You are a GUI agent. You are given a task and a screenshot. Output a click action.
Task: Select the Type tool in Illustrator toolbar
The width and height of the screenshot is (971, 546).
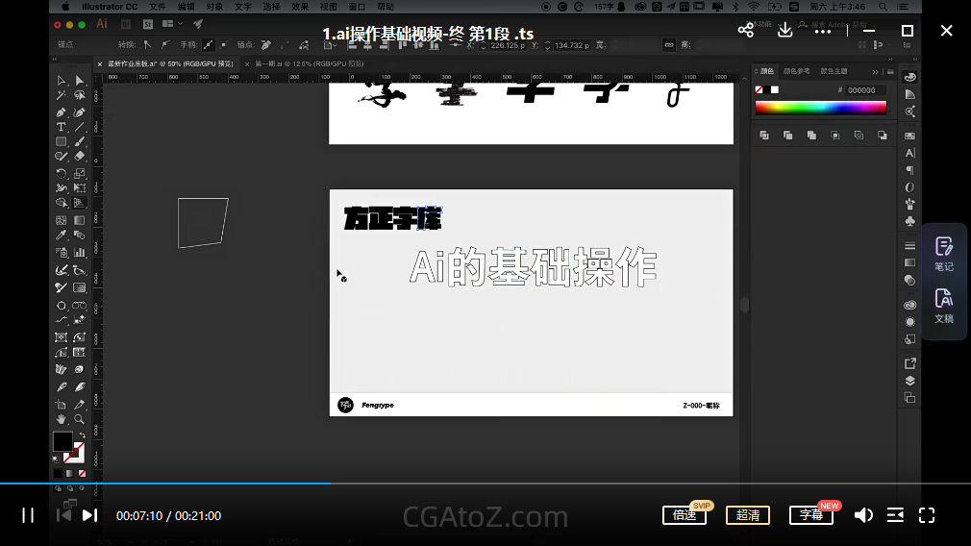(62, 127)
